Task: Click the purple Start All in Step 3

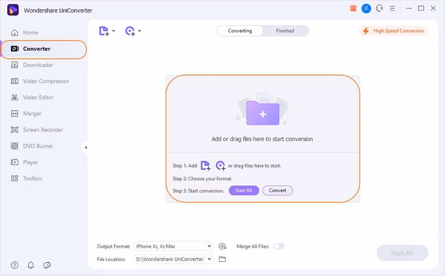Action: 244,190
